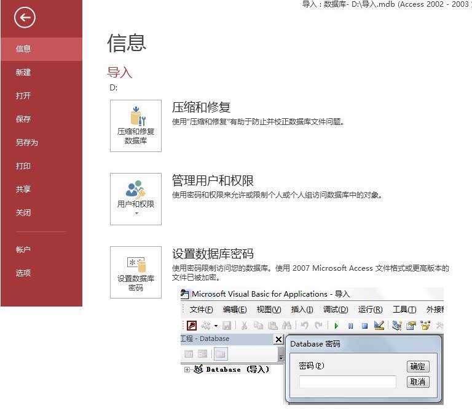Click the 管理用户和权限 section heading

point(213,180)
